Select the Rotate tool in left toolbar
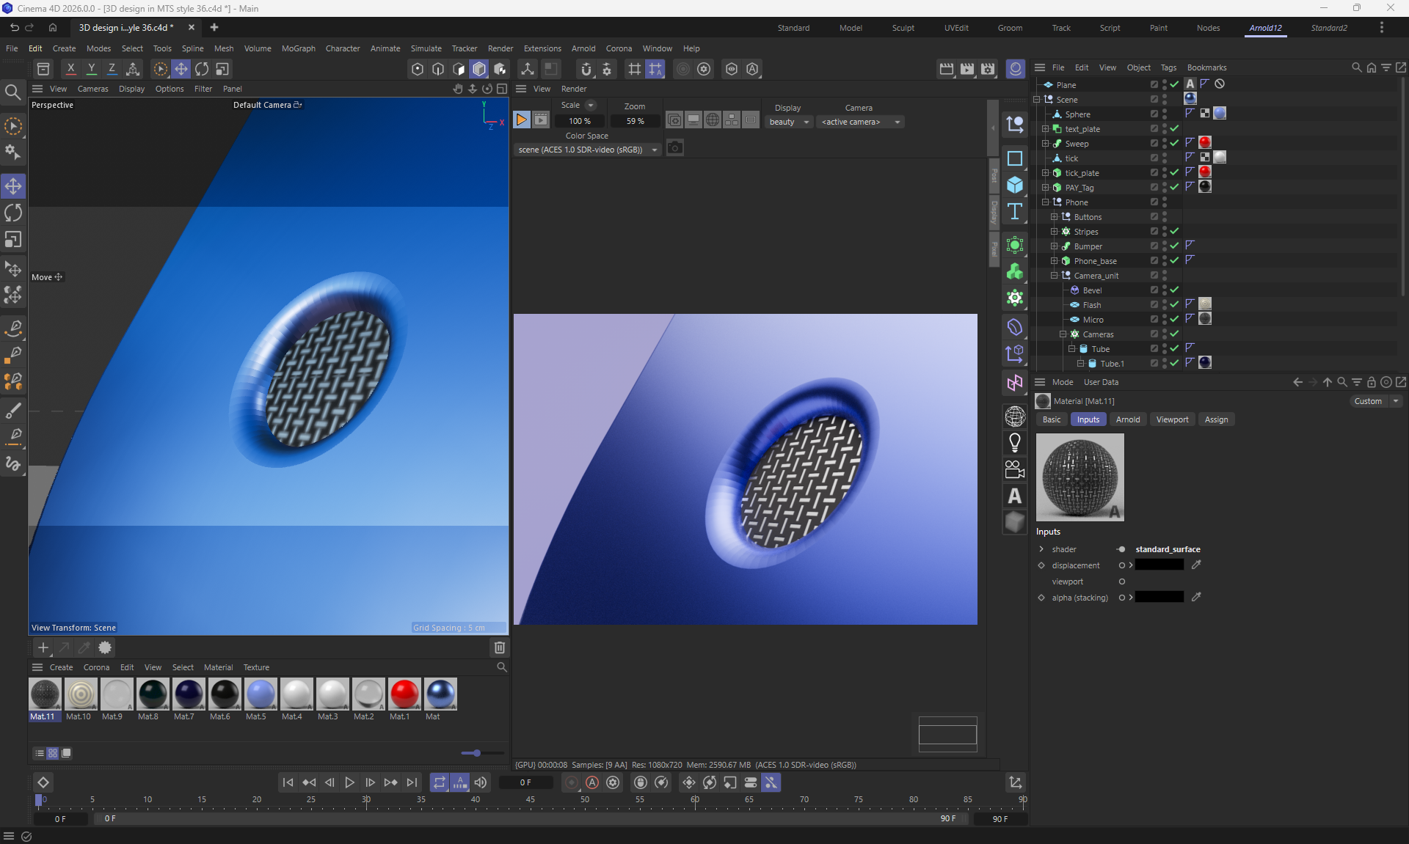 point(13,213)
